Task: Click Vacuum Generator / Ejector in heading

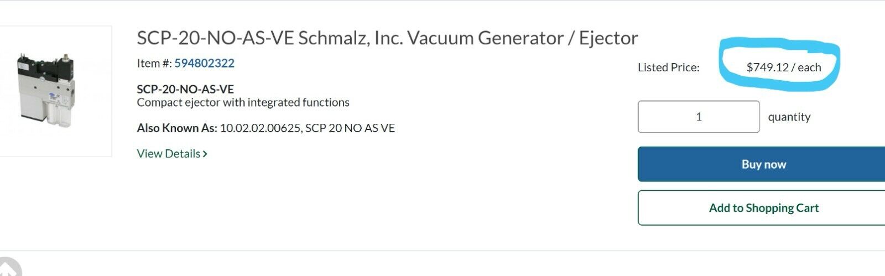Action: [x=523, y=38]
